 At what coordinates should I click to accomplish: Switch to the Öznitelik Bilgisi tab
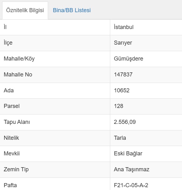(x=25, y=10)
